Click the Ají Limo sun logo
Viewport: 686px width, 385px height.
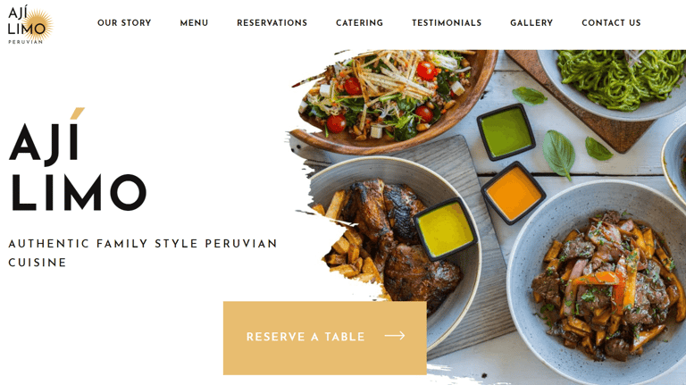(x=30, y=24)
